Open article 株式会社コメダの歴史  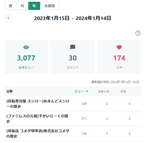(x=38, y=133)
